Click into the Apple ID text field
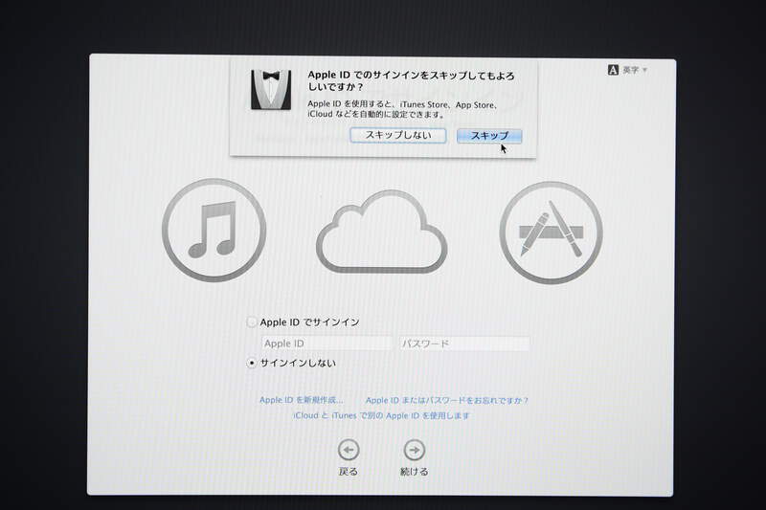This screenshot has width=766, height=510. click(326, 344)
